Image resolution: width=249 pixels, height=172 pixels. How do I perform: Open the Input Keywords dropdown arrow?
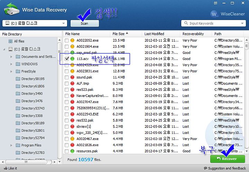pos(242,23)
